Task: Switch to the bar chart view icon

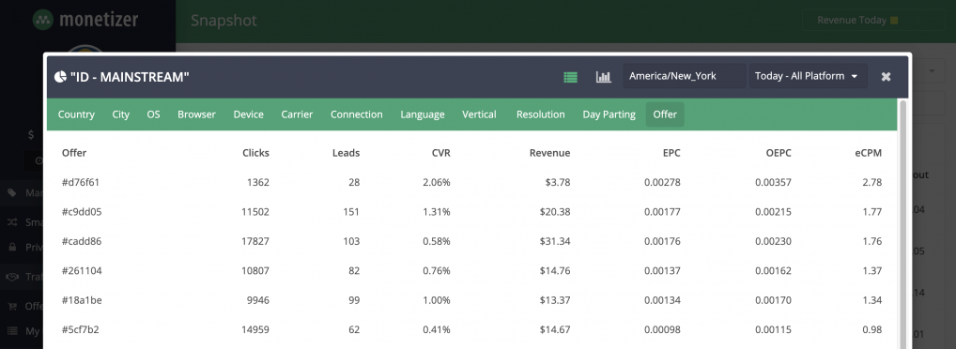Action: (603, 77)
